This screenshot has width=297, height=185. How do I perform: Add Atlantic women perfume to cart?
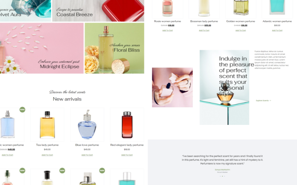tap(277, 30)
